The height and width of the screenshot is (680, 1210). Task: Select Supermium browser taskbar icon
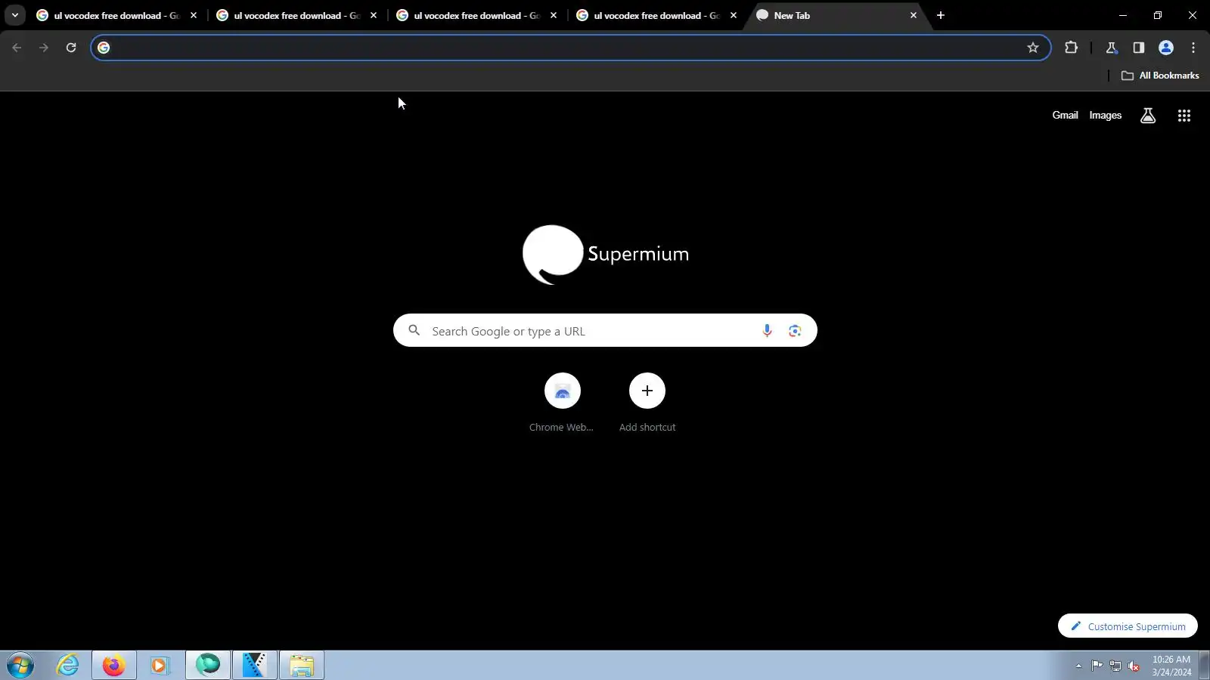coord(208,666)
